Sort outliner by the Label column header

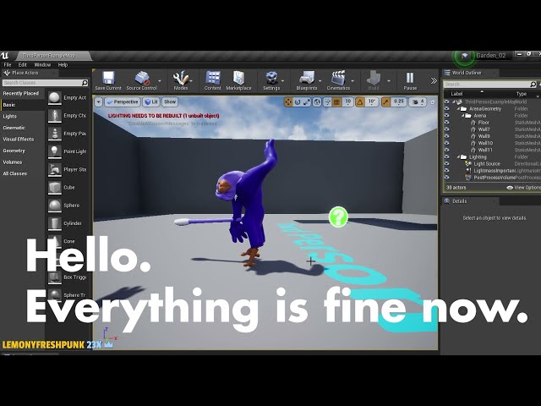point(457,94)
